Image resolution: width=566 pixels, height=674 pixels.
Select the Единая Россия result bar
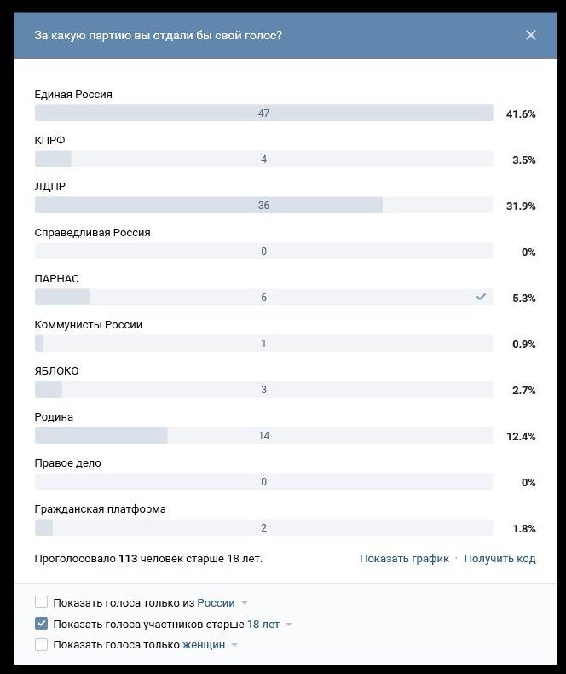(263, 113)
